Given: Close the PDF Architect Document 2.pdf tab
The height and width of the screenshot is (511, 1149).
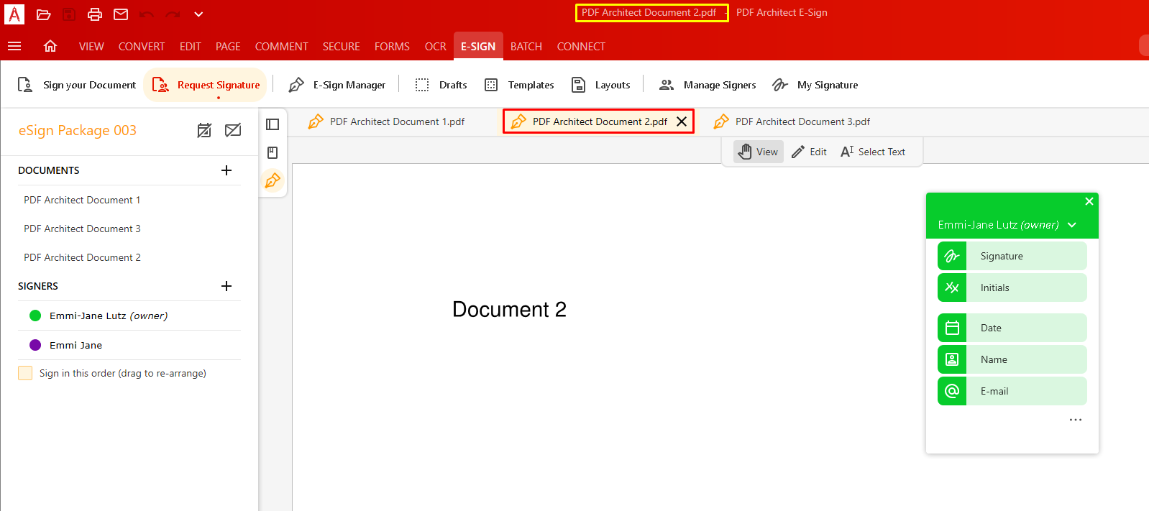Looking at the screenshot, I should click(x=682, y=121).
